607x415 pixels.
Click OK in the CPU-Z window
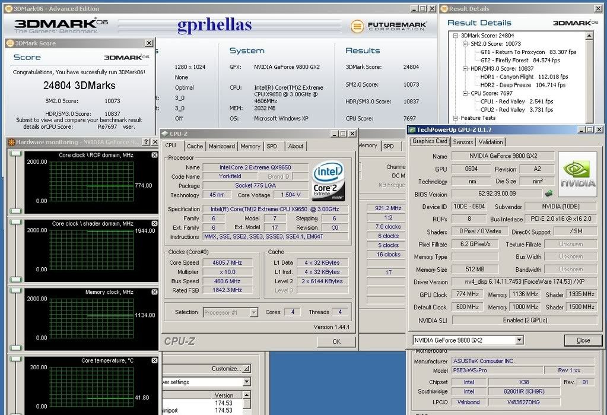(336, 341)
